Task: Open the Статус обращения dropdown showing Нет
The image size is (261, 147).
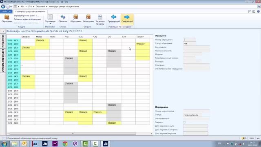Action: pyautogui.click(x=189, y=44)
